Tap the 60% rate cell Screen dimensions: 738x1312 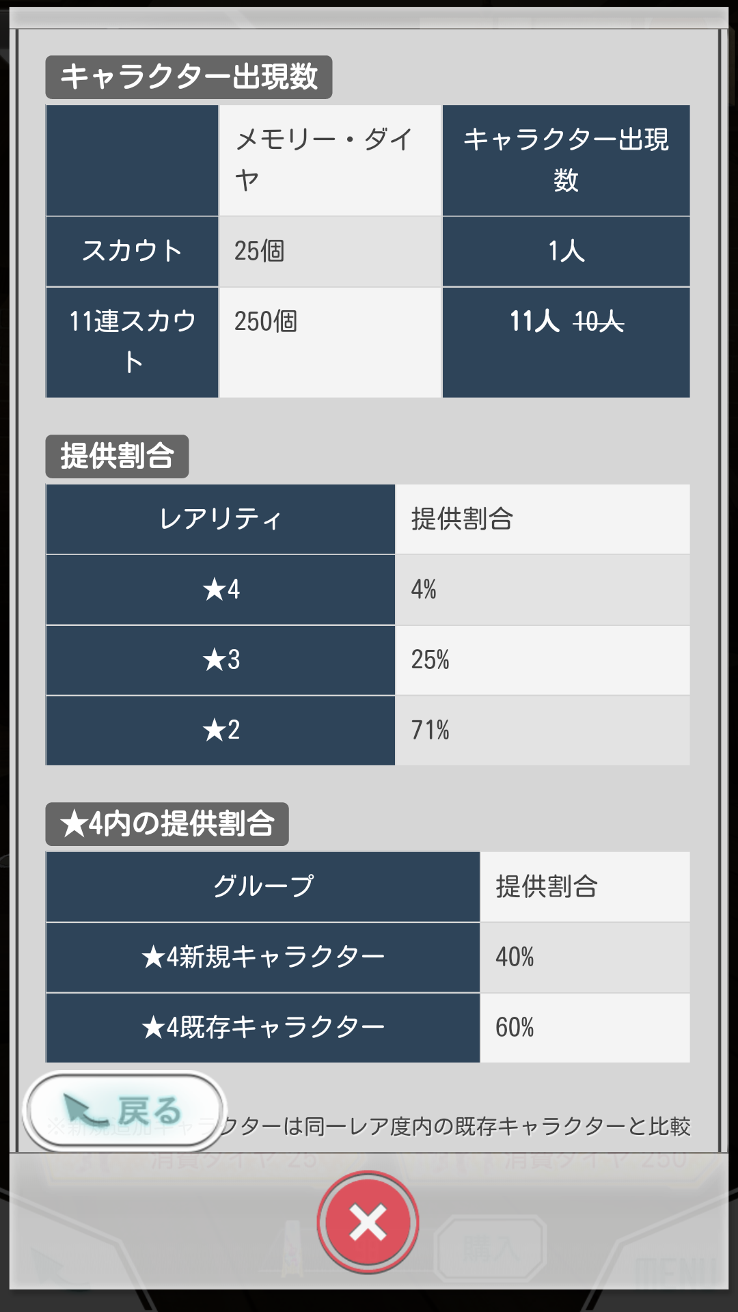(x=585, y=1027)
